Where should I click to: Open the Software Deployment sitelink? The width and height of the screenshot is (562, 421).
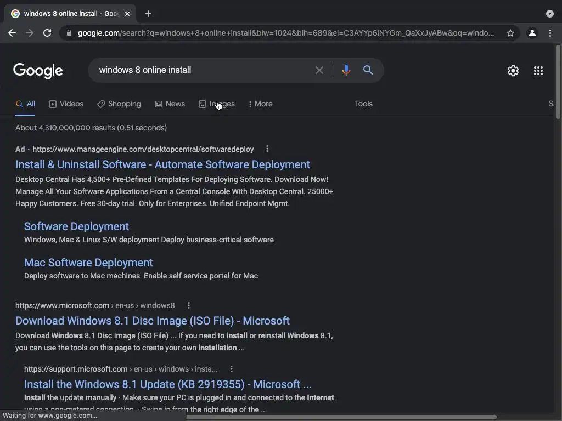(x=76, y=226)
